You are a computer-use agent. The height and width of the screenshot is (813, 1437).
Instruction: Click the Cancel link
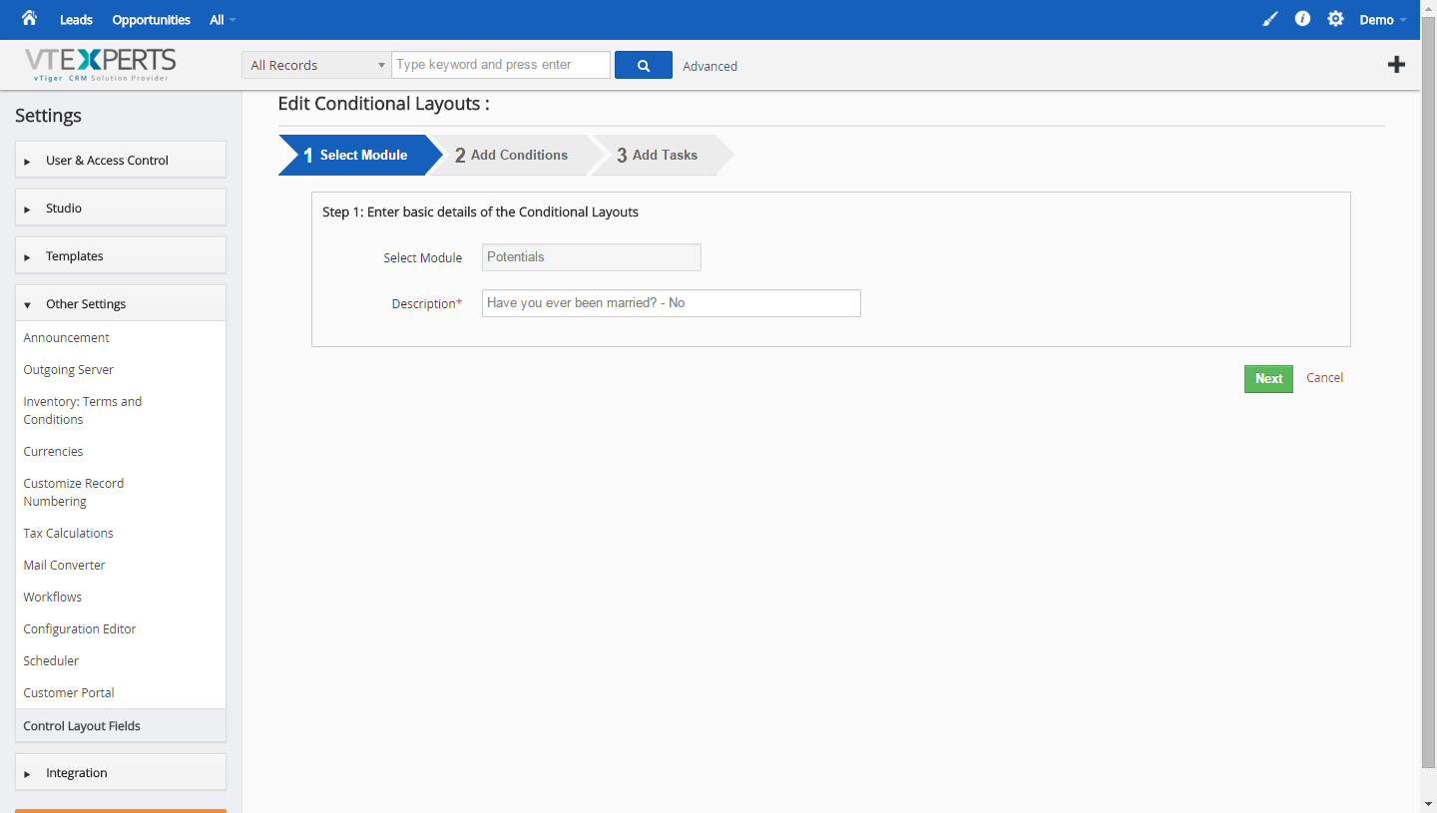(x=1324, y=378)
